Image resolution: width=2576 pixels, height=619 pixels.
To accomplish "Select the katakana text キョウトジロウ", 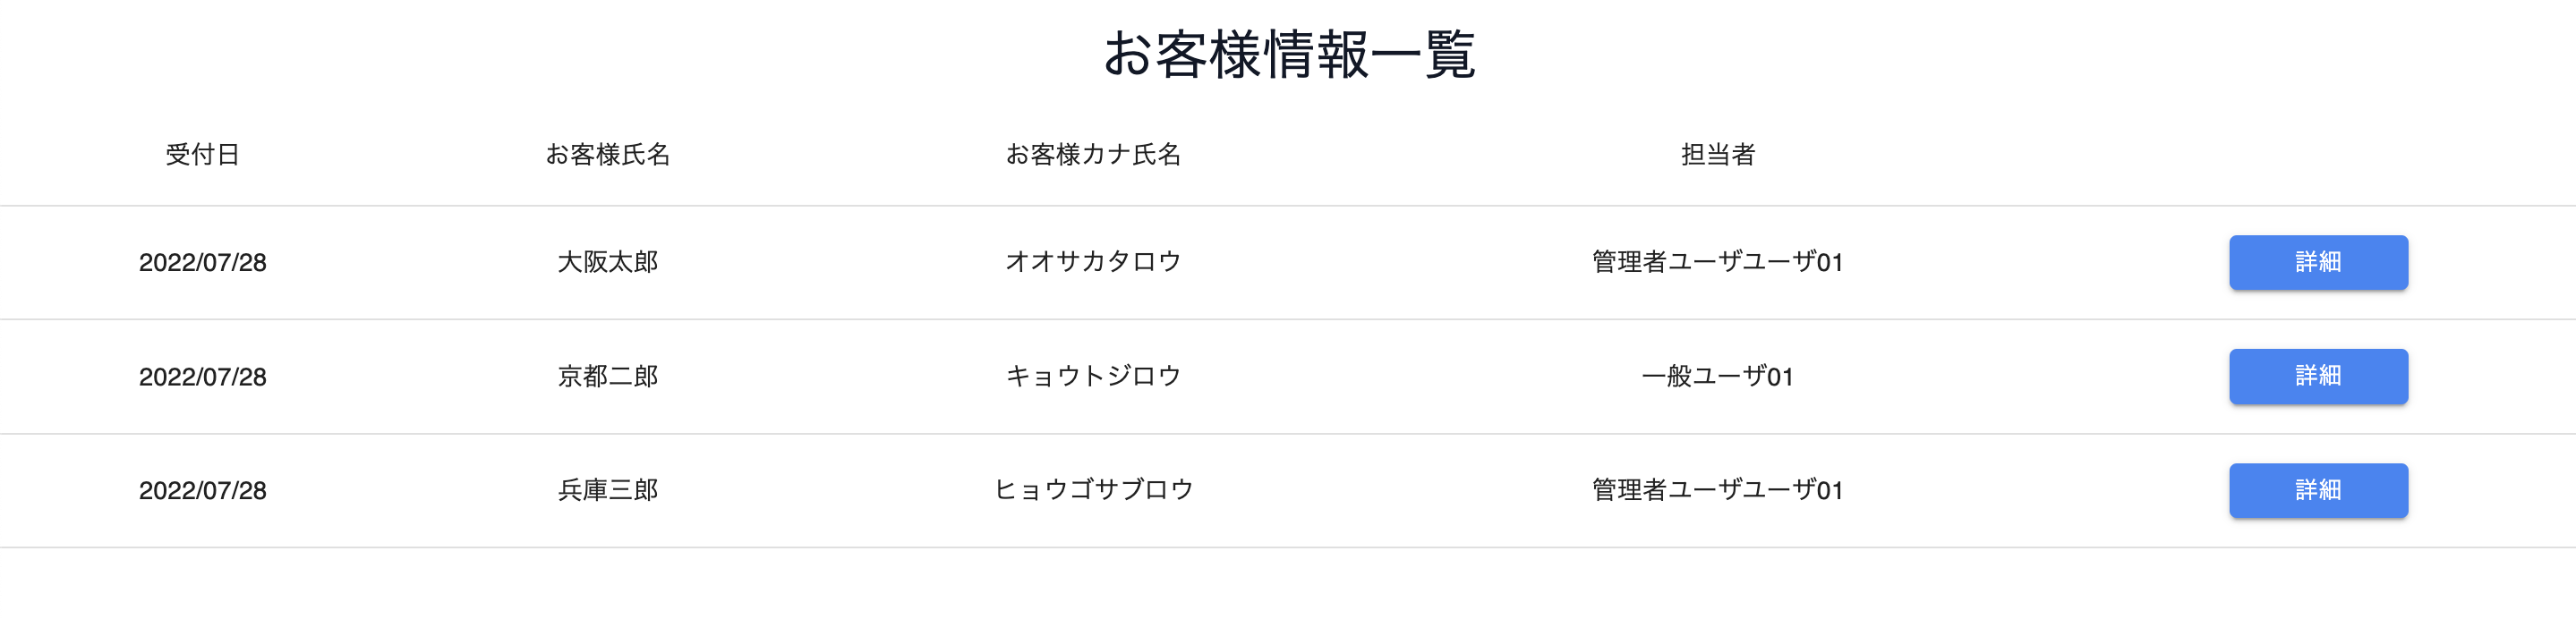I will (1094, 376).
